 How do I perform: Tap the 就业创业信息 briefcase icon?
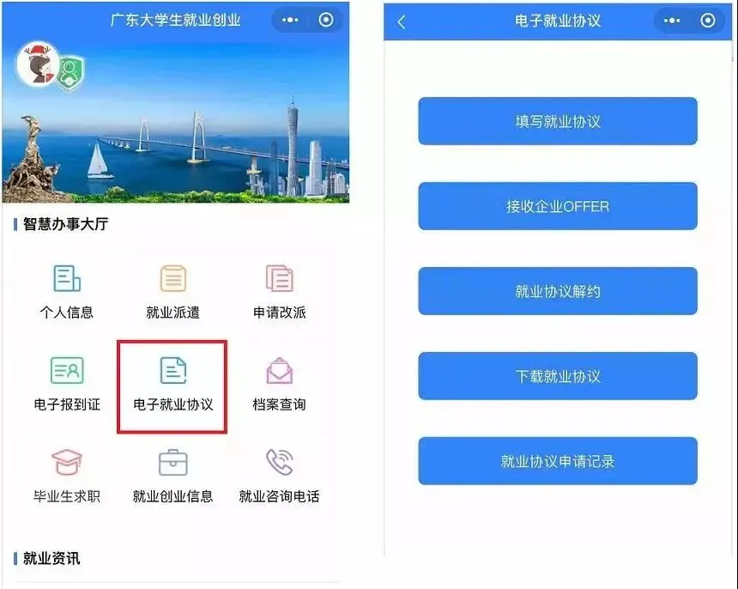coord(173,462)
